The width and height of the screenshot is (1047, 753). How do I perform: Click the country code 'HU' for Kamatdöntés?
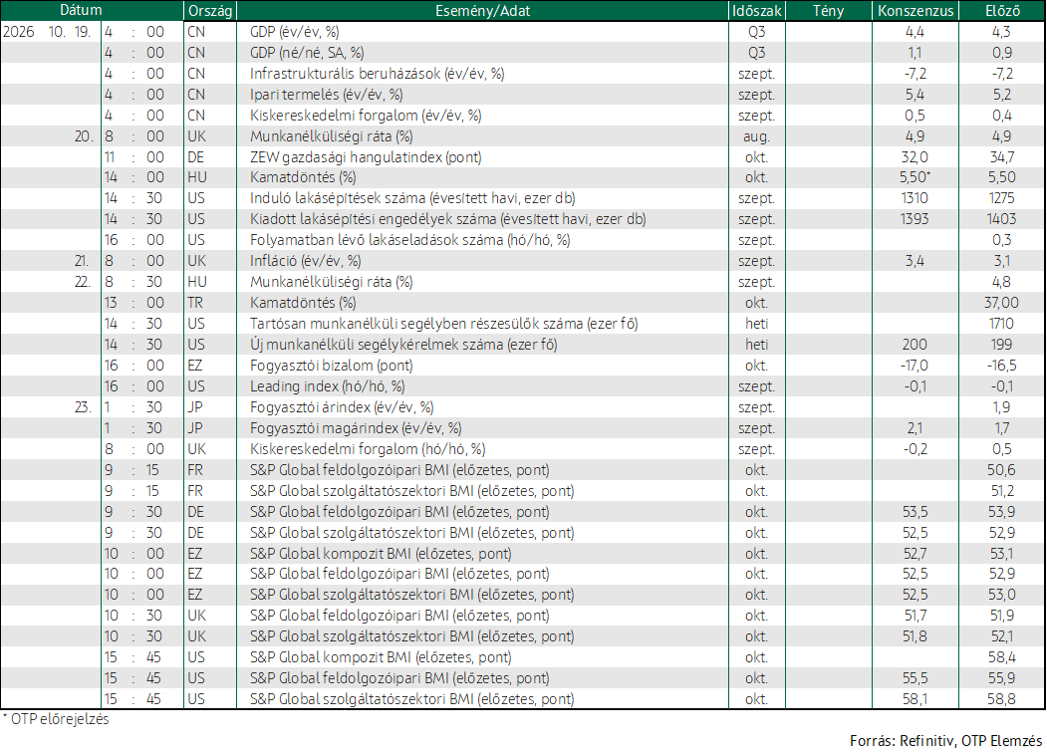(197, 177)
